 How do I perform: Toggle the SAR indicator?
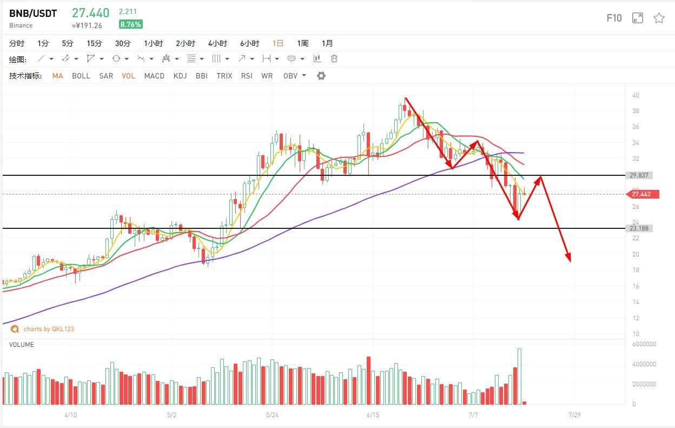tap(106, 76)
